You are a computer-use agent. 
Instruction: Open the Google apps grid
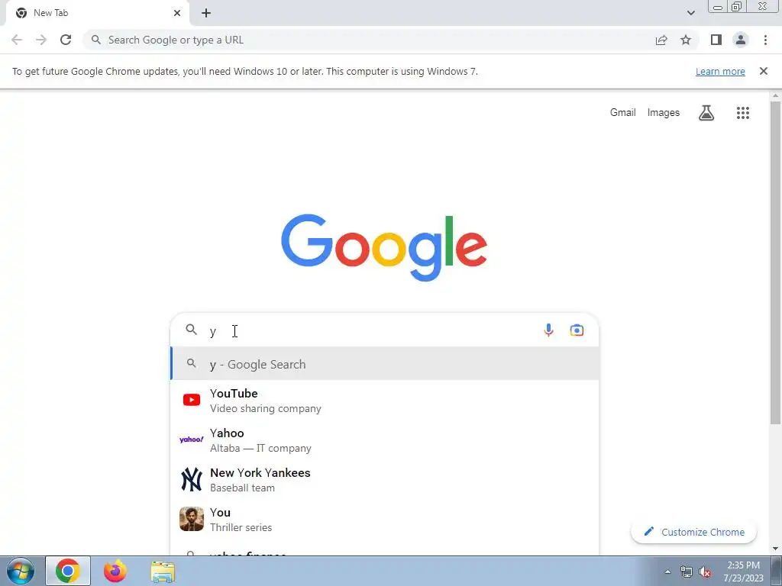tap(742, 113)
